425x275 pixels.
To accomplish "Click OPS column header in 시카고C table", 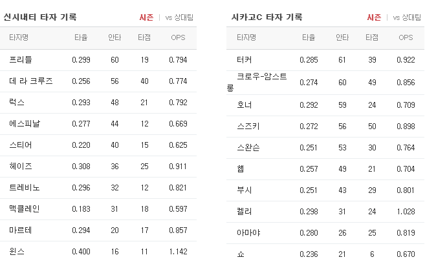I will (x=406, y=37).
